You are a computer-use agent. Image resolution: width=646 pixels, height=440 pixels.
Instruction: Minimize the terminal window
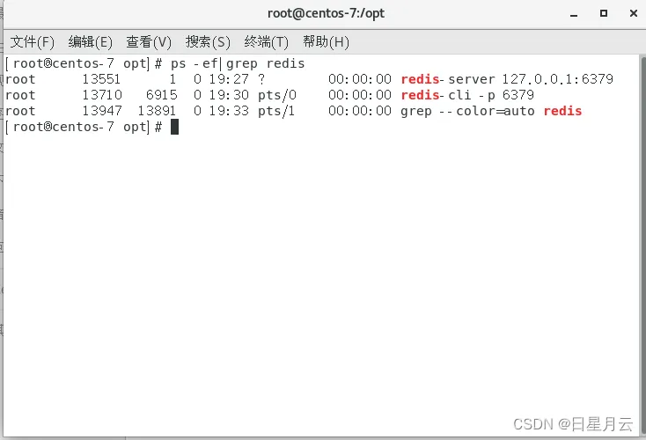[574, 14]
